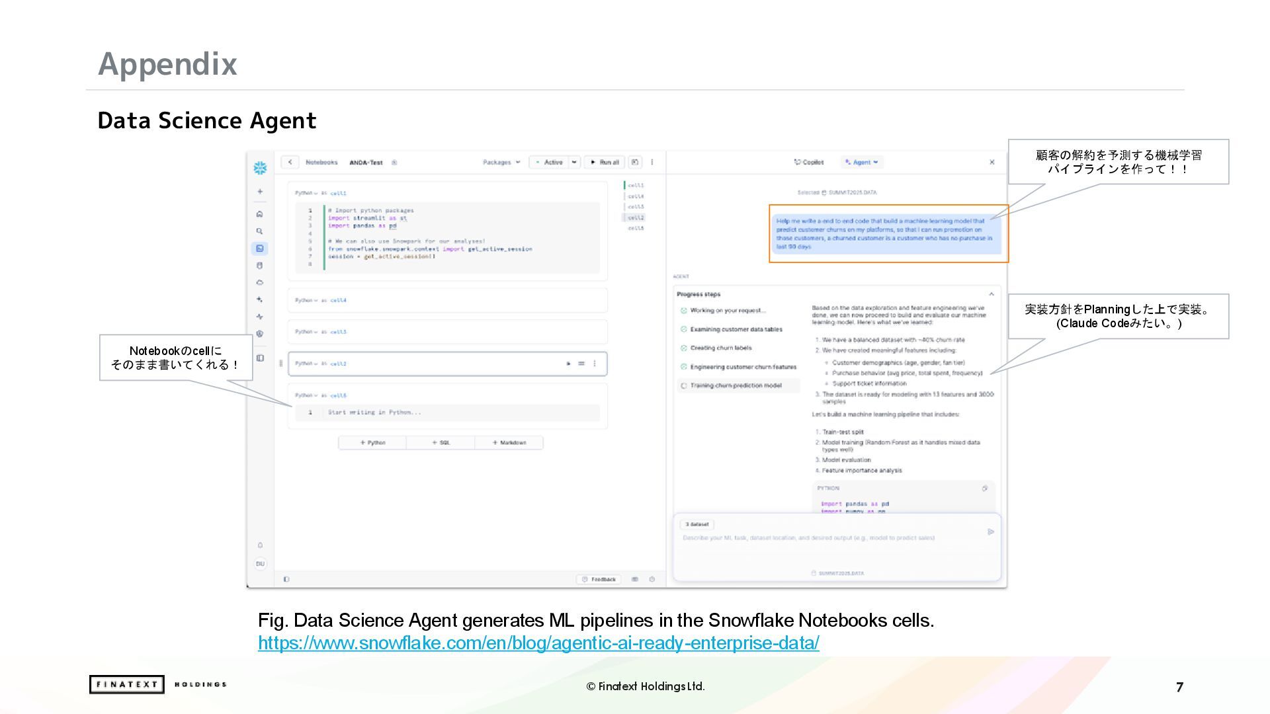Select the highlighted Projects icon in sidebar
This screenshot has width=1270, height=714.
coord(260,249)
